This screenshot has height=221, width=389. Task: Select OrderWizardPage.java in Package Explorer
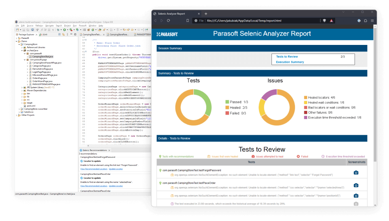(x=41, y=81)
